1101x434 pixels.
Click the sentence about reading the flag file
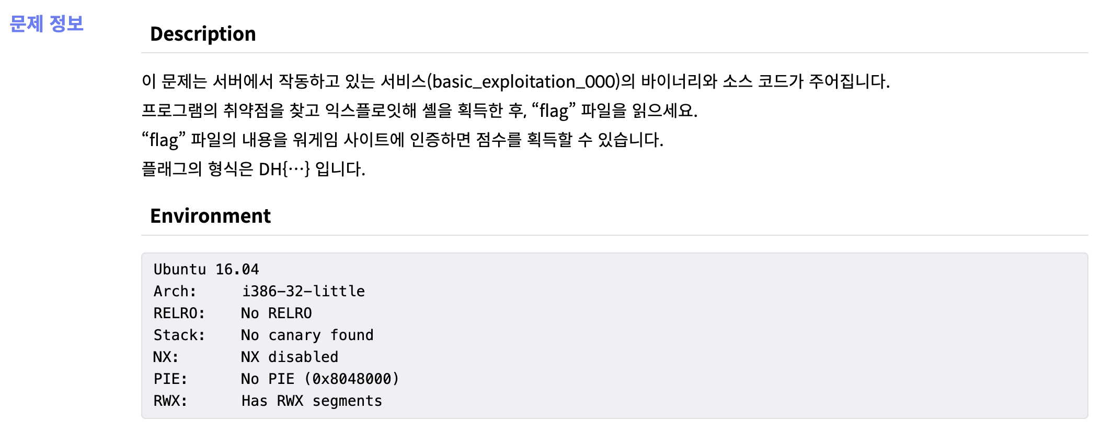(419, 111)
